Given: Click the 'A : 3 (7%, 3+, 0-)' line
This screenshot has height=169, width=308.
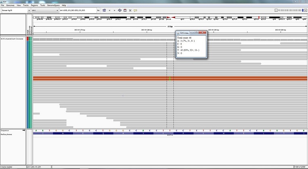Looking at the screenshot, I should click(186, 41).
